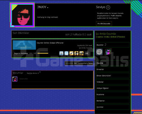The image size is (142, 114).
Task: Open Ekran Görüntüleri in sidebar
Action: [113, 76]
